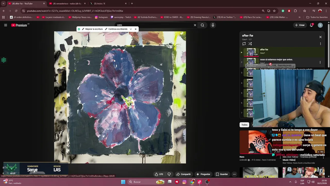Open 'Todos los favoritos' folder
This screenshot has height=186, width=330.
[x=317, y=17]
